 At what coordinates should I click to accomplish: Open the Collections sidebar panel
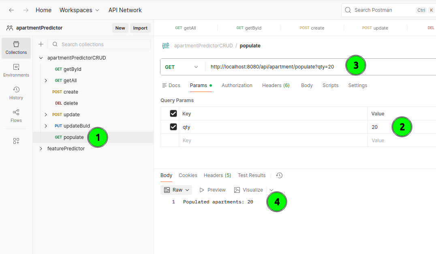pos(16,48)
